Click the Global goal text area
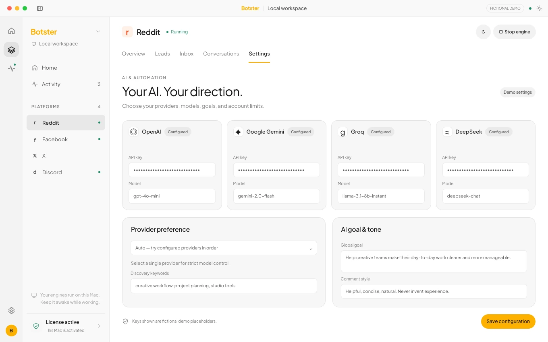This screenshot has height=342, width=548. (434, 262)
